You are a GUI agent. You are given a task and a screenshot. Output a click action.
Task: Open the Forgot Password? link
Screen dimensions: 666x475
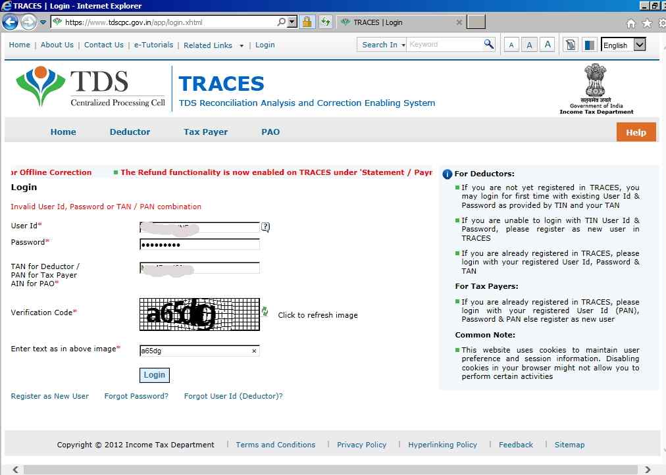click(136, 396)
